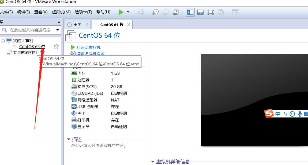Close the library panel with X
The height and width of the screenshot is (165, 308).
[x=59, y=22]
